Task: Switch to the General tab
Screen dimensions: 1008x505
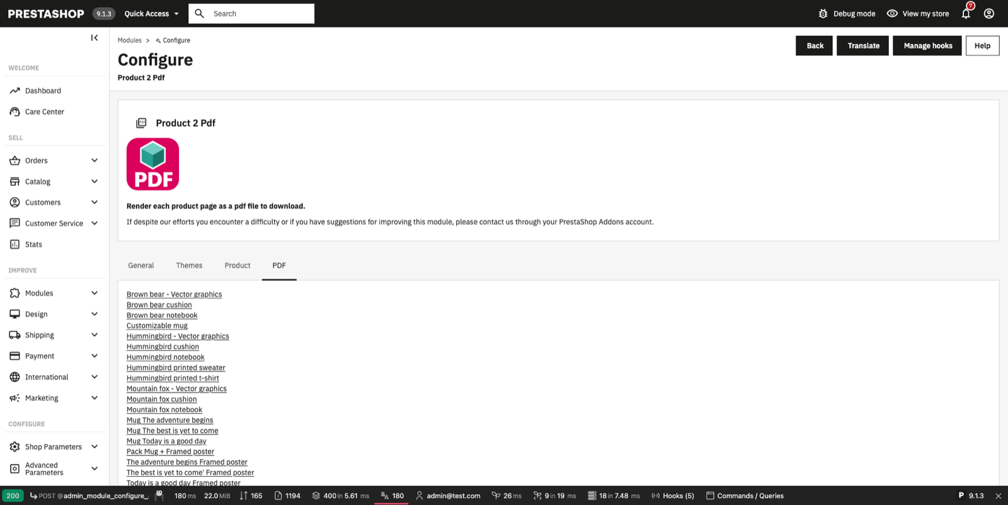Action: [140, 266]
